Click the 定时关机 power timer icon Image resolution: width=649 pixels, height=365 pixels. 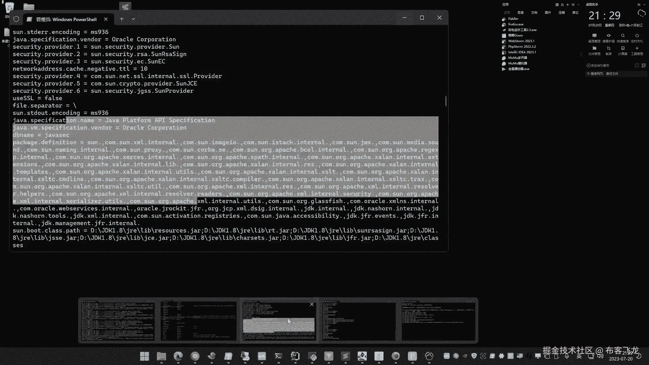(637, 36)
